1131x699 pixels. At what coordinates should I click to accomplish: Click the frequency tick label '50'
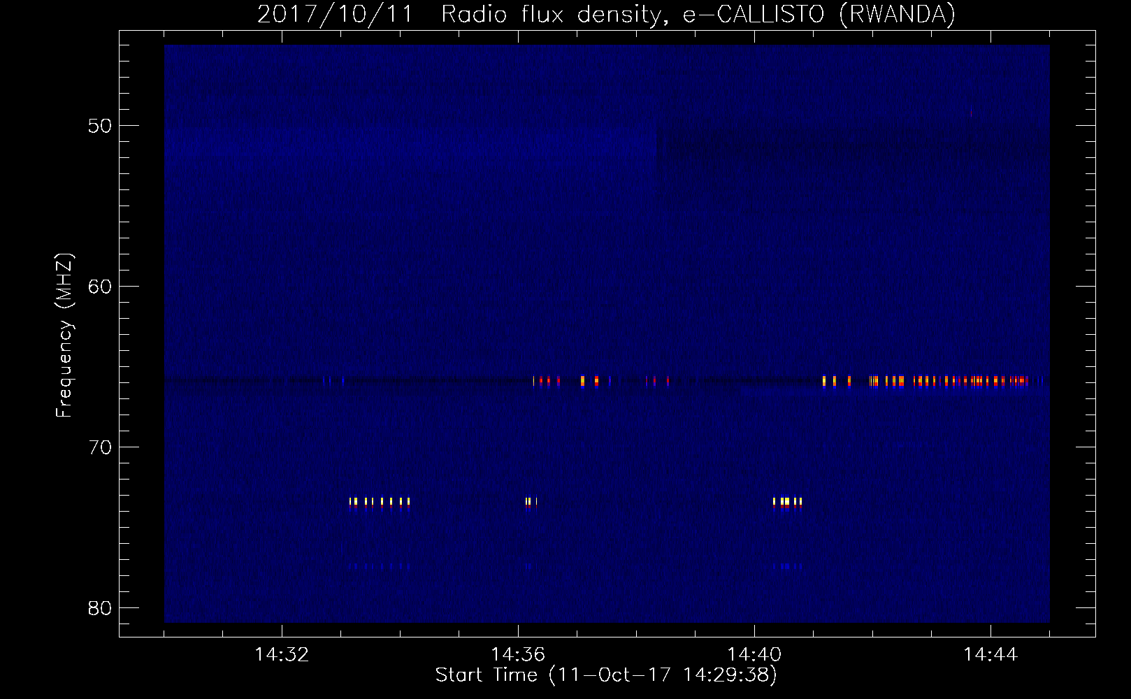pyautogui.click(x=101, y=126)
